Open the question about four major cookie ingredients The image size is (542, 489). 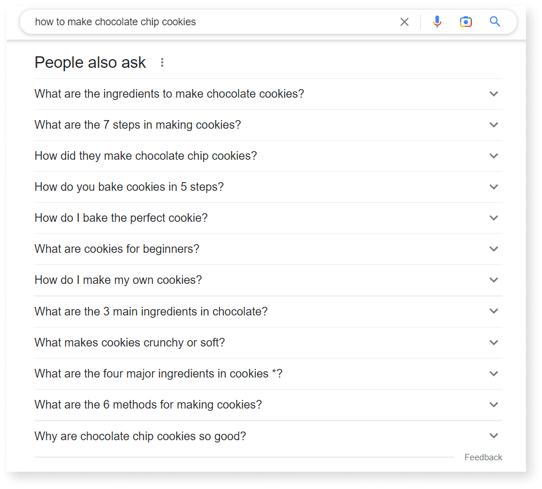(x=157, y=374)
